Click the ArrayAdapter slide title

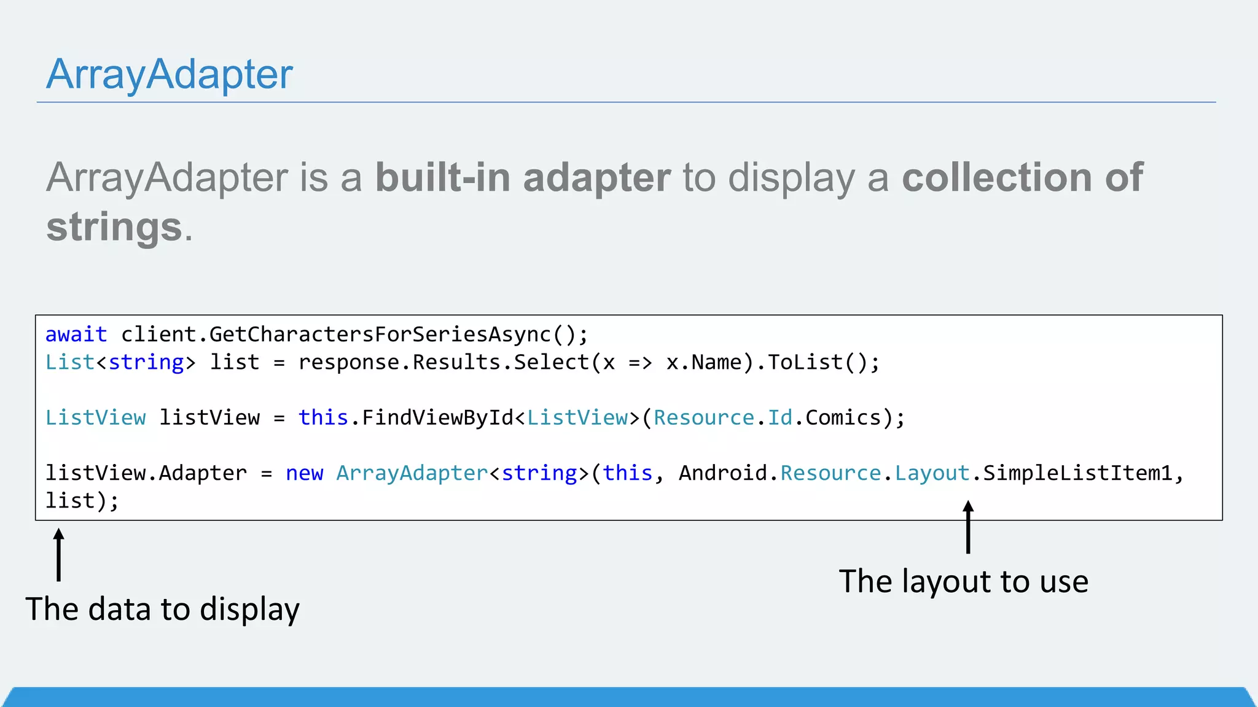[170, 75]
